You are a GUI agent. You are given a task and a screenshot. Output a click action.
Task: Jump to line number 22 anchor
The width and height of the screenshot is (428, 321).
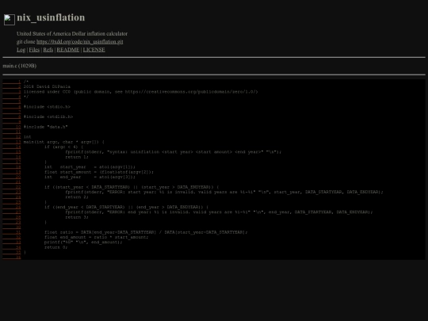coord(12,187)
